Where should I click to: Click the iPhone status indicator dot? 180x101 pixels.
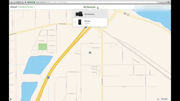click(x=75, y=22)
